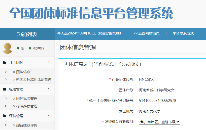206x130 pixels.
Task: Click the credit code 514100005145552578
Action: (157, 101)
